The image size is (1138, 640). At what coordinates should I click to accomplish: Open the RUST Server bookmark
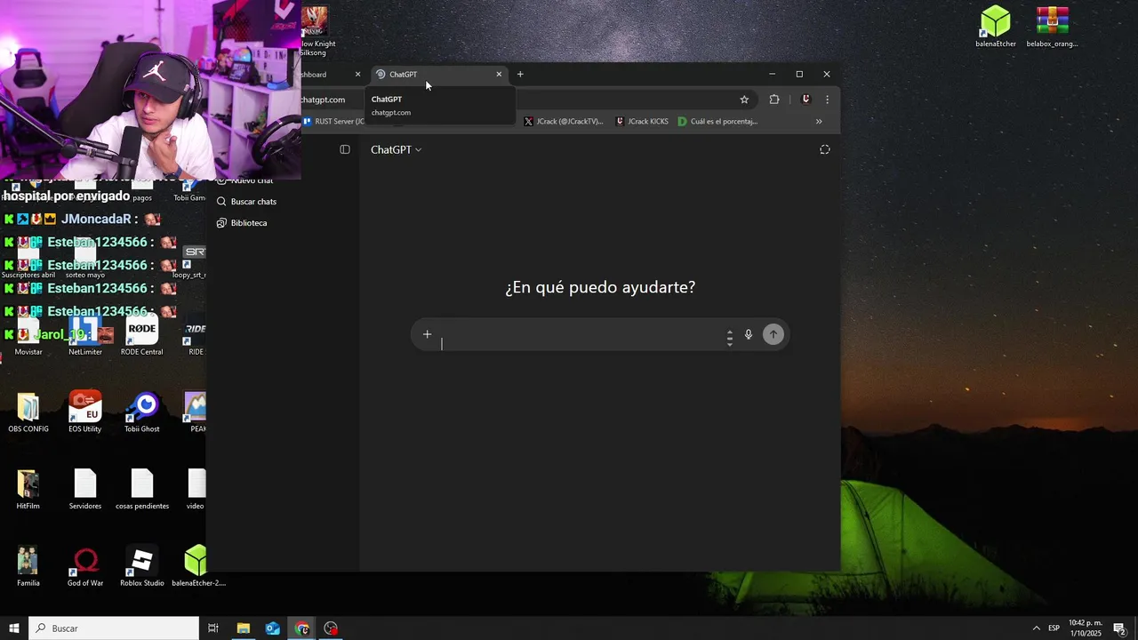334,122
